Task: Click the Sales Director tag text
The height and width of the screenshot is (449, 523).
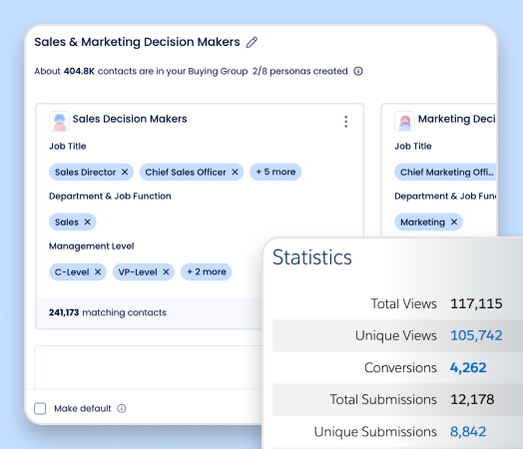Action: coord(85,172)
